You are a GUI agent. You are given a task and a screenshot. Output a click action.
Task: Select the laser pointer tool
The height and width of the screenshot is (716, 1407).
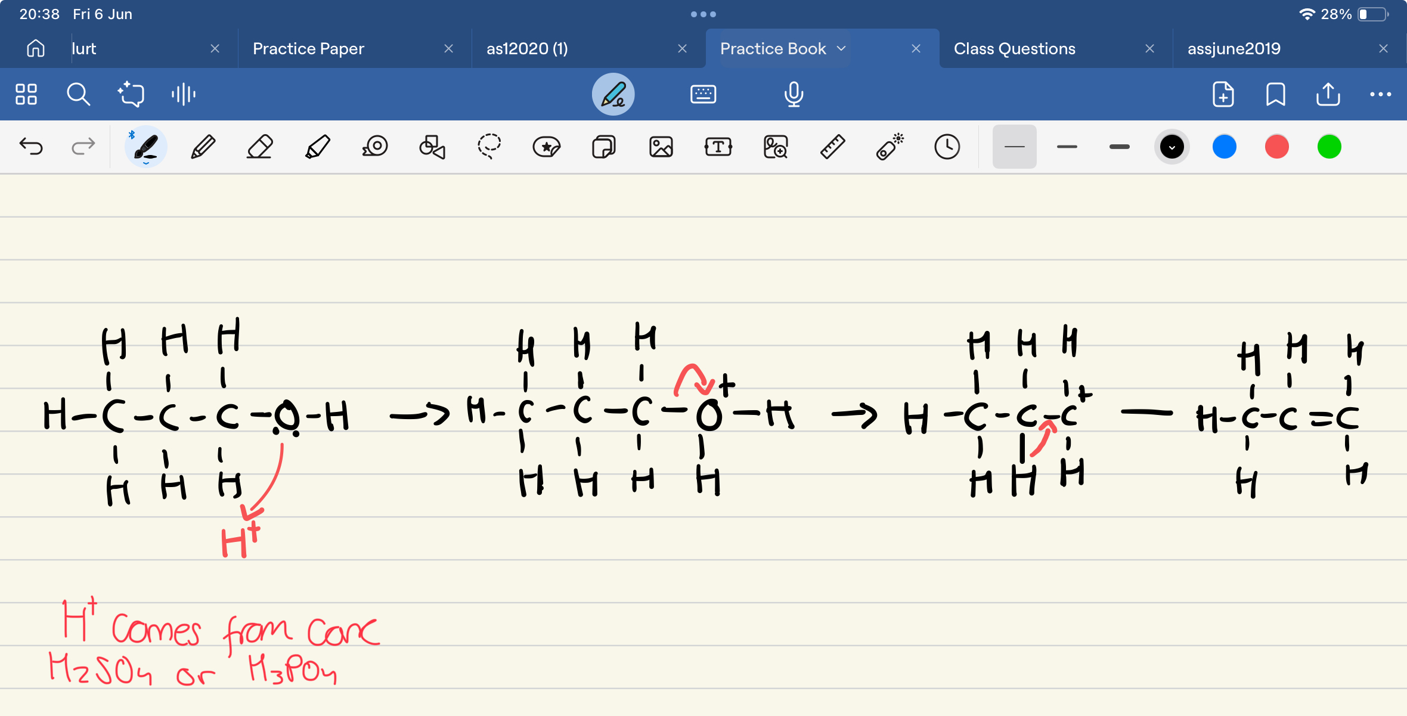click(890, 147)
